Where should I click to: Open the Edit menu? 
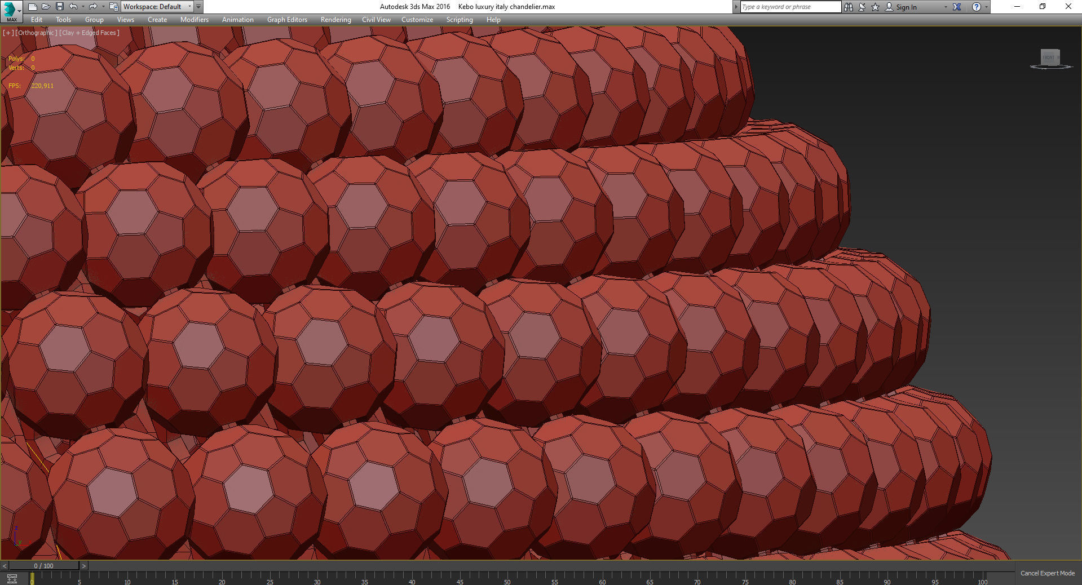37,20
